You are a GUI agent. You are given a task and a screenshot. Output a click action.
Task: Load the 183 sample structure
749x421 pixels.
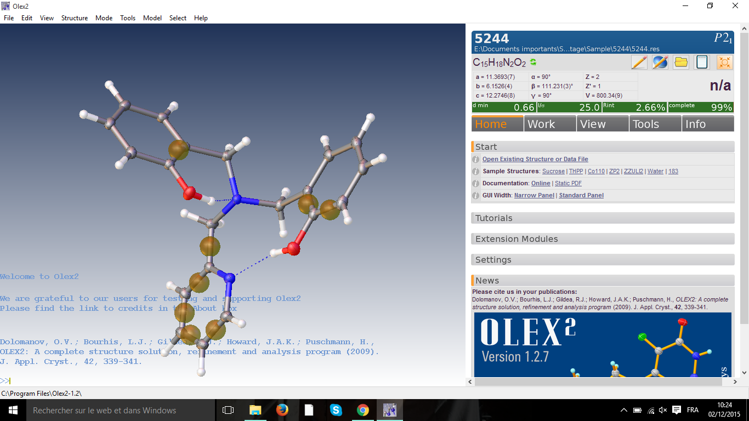click(x=673, y=171)
